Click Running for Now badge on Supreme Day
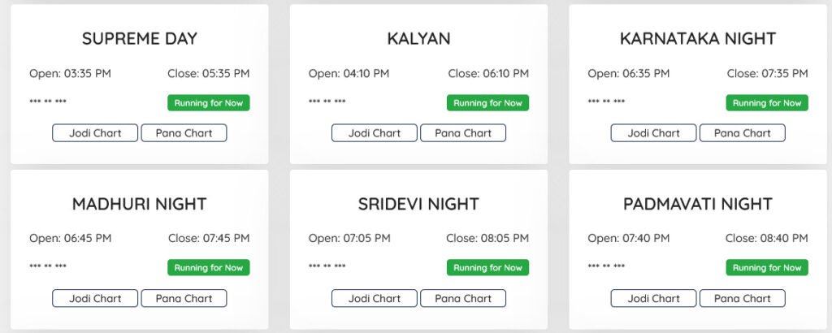 click(x=209, y=103)
